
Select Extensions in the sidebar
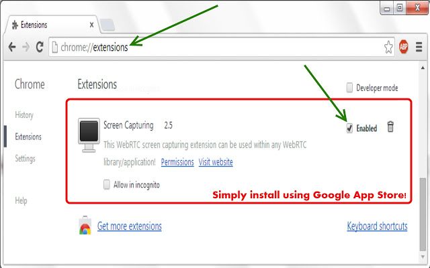(28, 137)
